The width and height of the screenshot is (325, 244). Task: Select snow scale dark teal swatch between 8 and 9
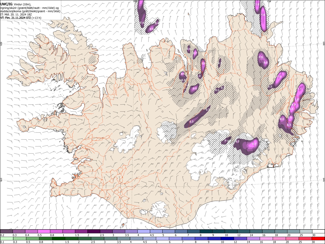tap(206, 232)
